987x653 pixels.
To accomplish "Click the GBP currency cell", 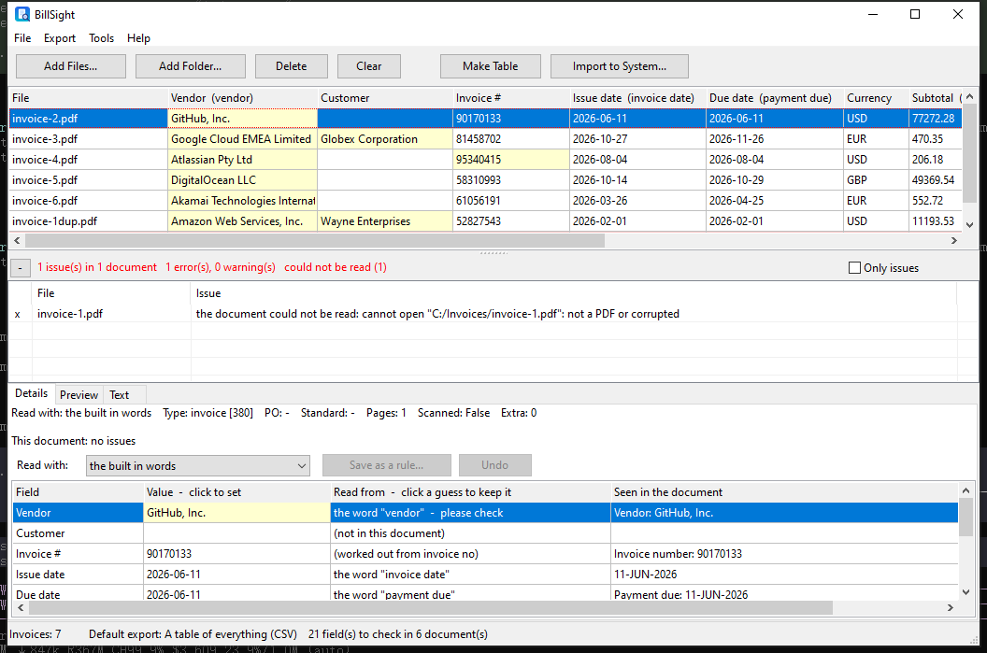I will (x=876, y=180).
